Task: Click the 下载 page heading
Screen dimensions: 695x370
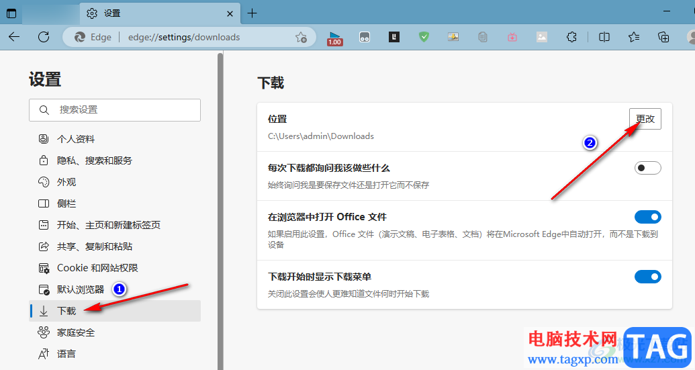Action: pyautogui.click(x=271, y=83)
